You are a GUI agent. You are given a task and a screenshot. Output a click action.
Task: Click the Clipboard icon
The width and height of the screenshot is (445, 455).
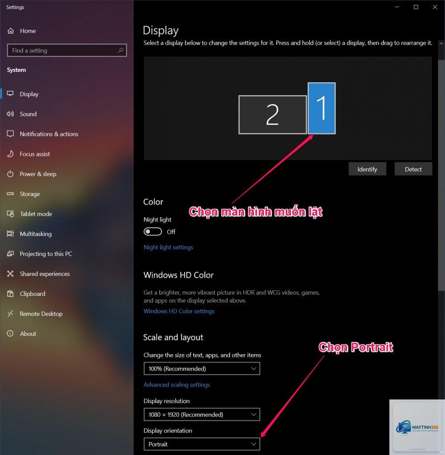[x=11, y=294]
